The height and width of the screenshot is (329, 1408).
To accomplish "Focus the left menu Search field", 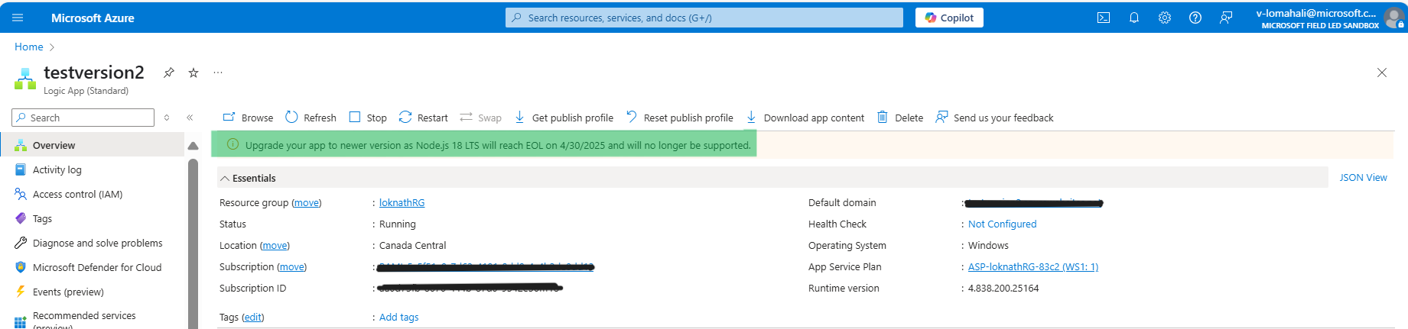I will [x=83, y=118].
